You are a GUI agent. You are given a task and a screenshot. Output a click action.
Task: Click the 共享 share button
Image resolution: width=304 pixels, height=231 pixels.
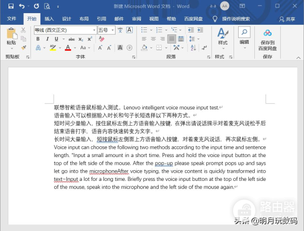click(x=287, y=19)
